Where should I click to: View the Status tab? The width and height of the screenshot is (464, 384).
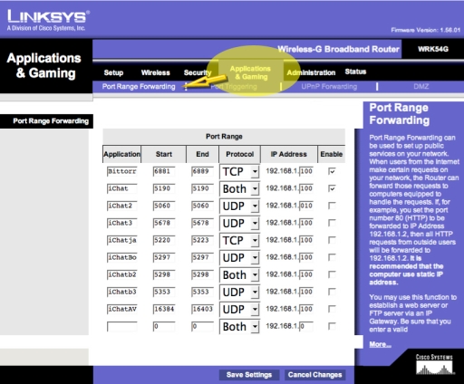[x=355, y=72]
